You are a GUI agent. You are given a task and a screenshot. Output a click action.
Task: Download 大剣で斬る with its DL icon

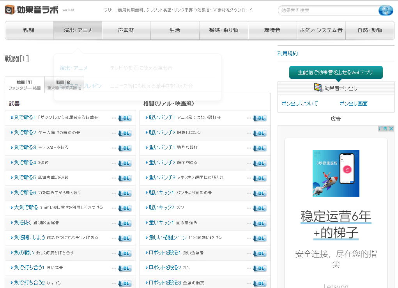(125, 208)
